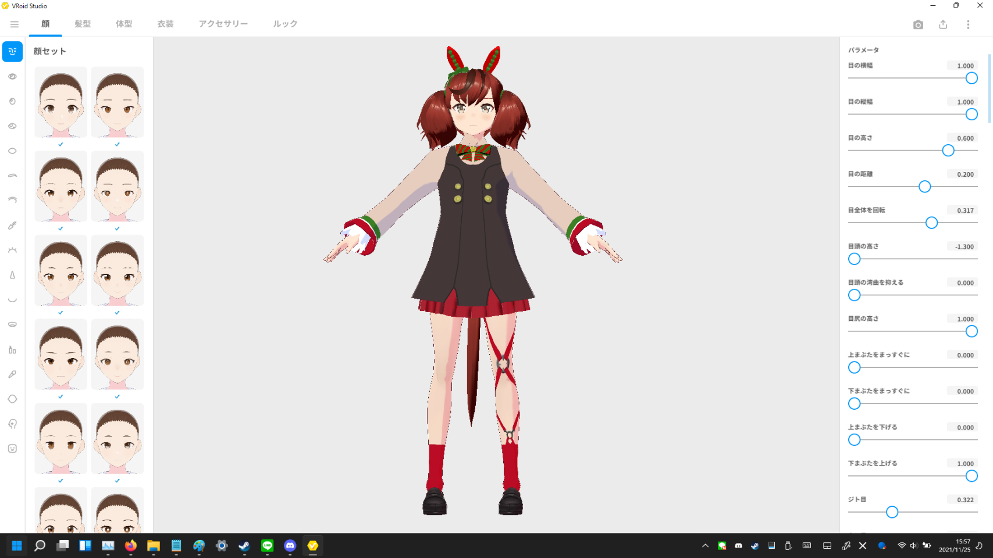Click the Windows Start button
Viewport: 993px width, 558px height.
click(17, 546)
